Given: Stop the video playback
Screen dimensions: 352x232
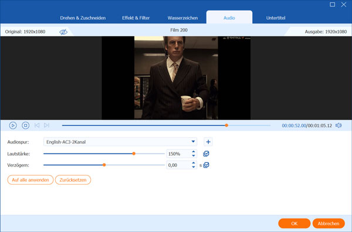Looking at the screenshot, I should click(26, 125).
